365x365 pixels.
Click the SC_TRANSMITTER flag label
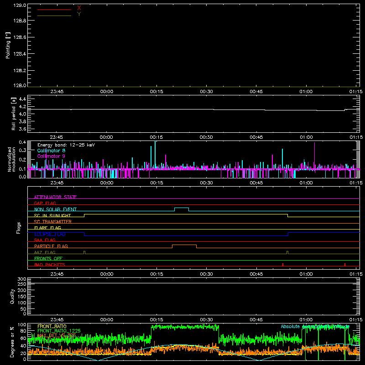click(x=52, y=222)
